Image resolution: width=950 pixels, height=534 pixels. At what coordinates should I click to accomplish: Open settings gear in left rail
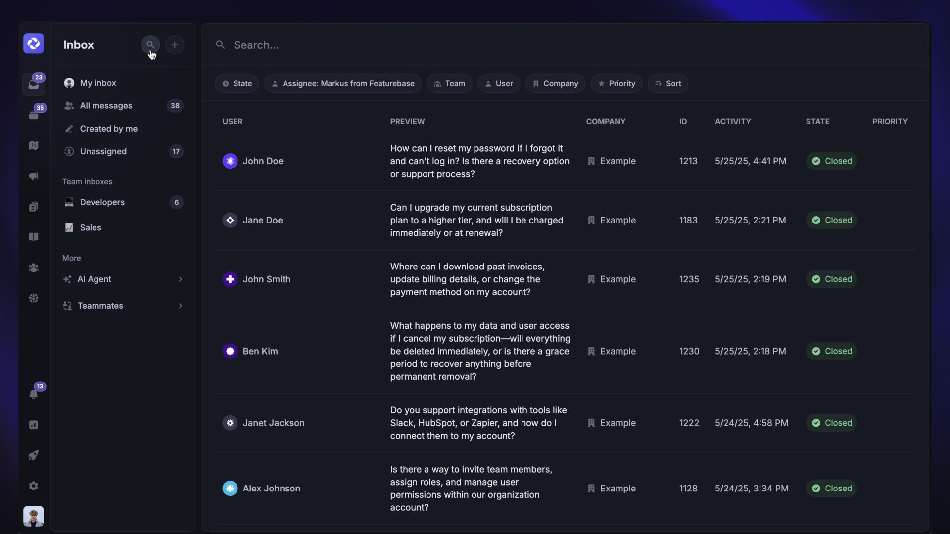[34, 486]
